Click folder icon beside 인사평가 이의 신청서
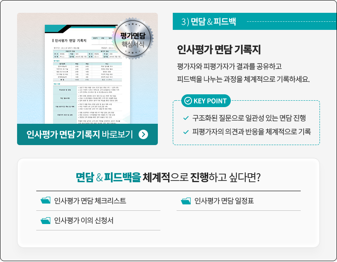 point(46,220)
